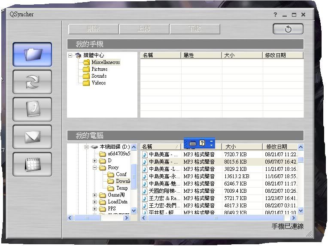Click the file list scroll-left arrow

144,218
